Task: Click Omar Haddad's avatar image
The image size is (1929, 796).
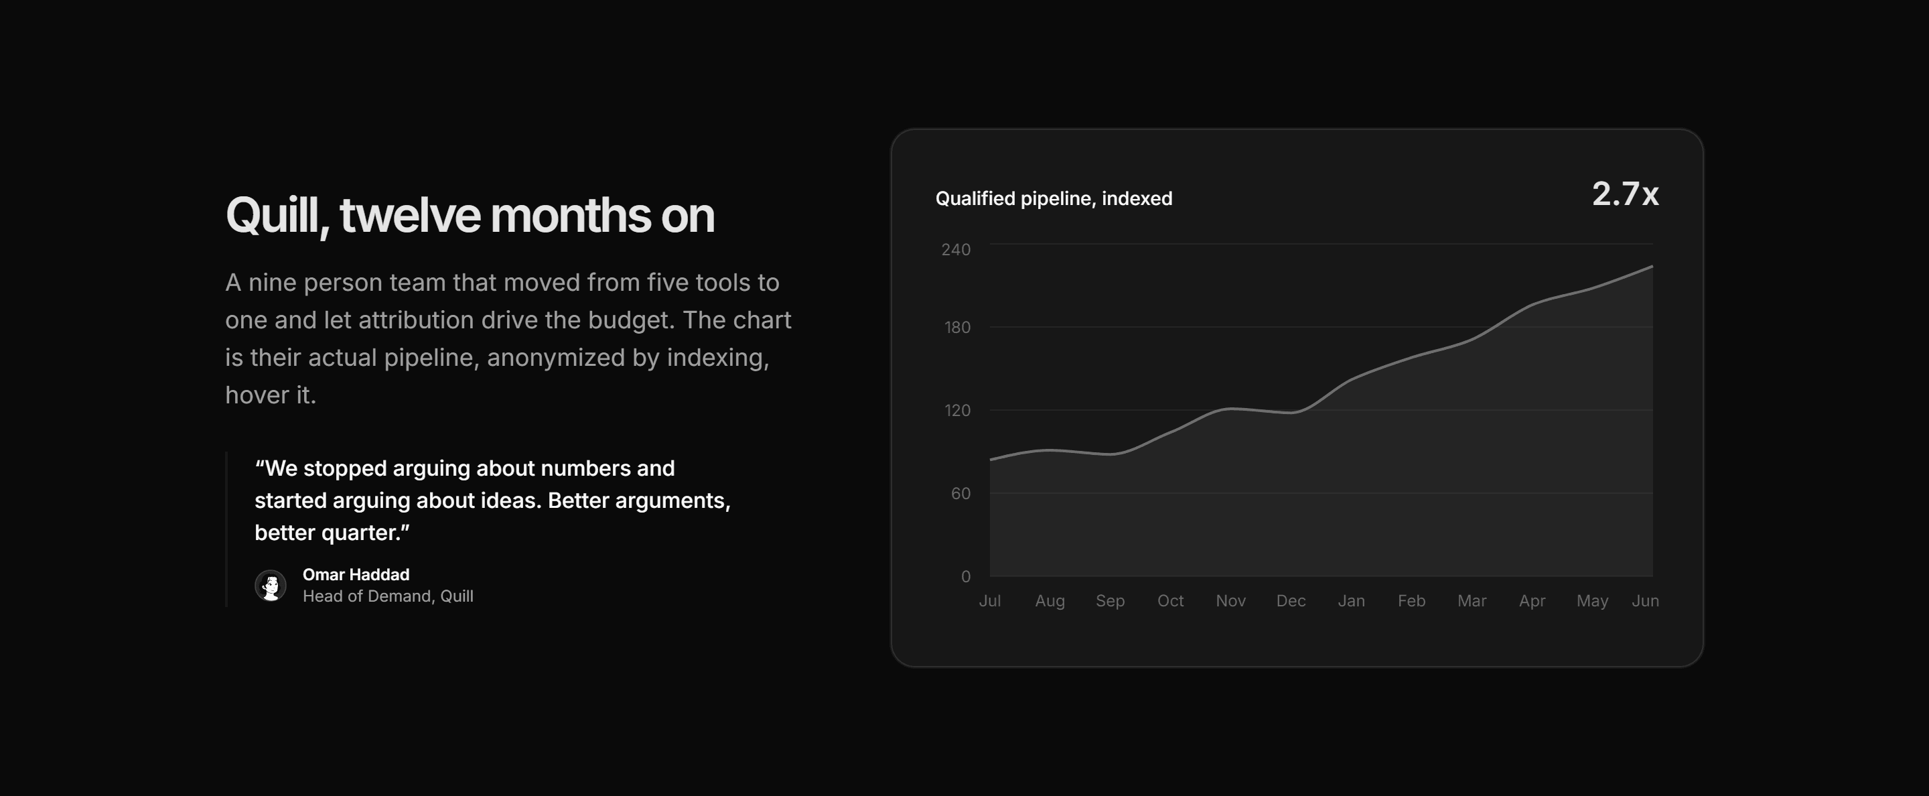Action: coord(271,585)
